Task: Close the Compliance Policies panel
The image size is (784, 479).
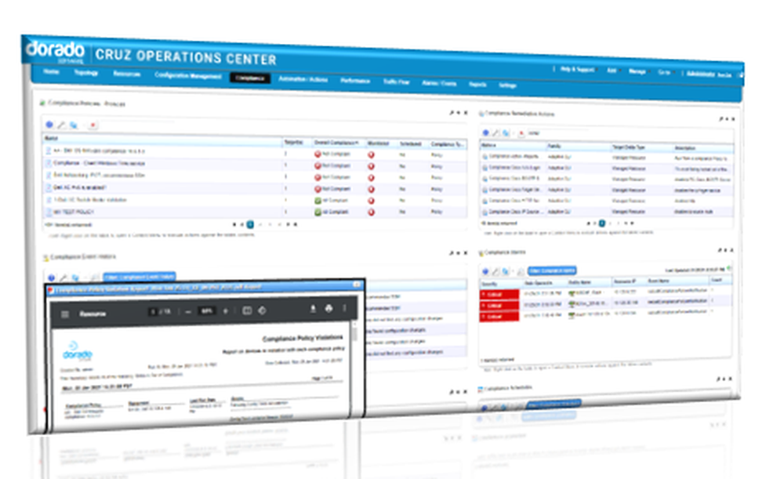Action: pos(466,113)
